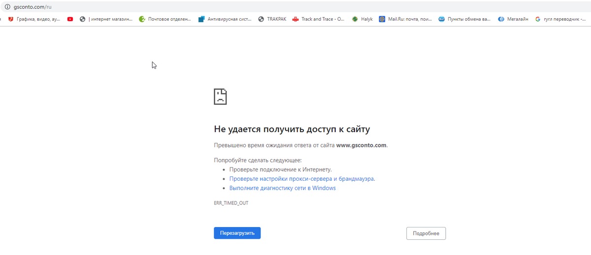The image size is (591, 255).
Task: Run the Windows network diagnostics link
Action: [x=282, y=188]
